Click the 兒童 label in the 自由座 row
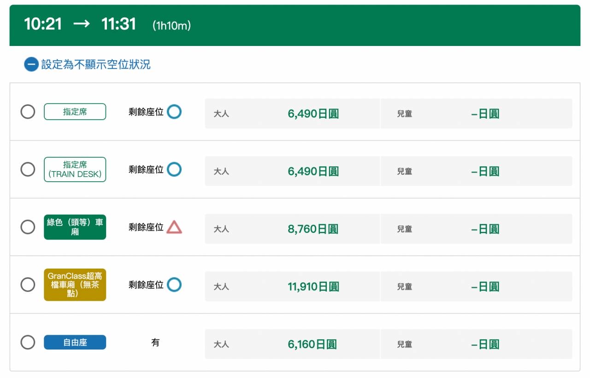 [405, 344]
